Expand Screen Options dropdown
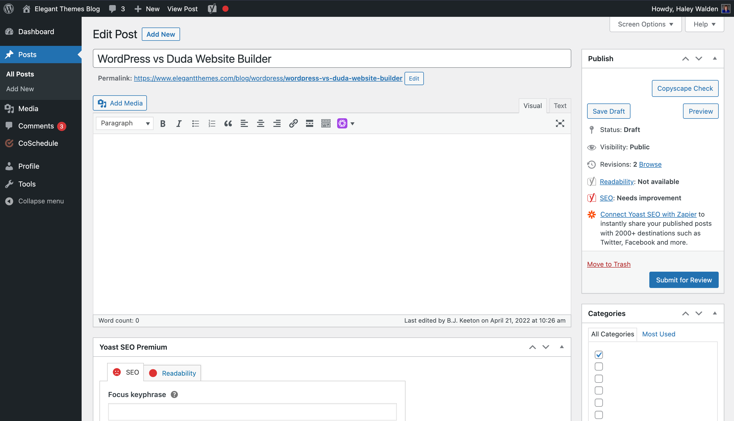 point(646,24)
